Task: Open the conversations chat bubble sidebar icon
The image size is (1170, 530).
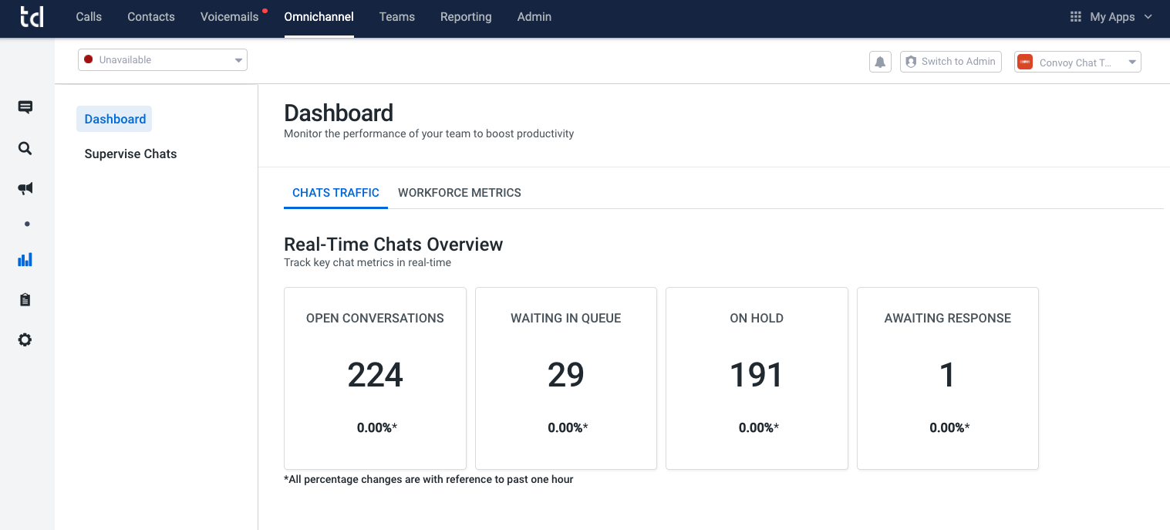Action: point(25,107)
